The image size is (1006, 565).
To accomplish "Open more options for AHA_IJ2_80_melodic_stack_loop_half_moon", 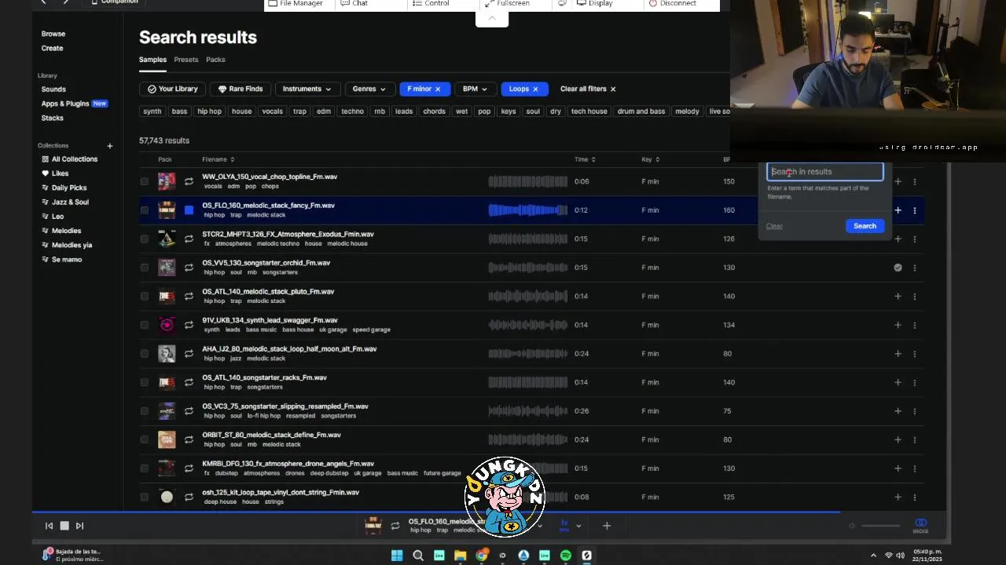I will (x=914, y=353).
